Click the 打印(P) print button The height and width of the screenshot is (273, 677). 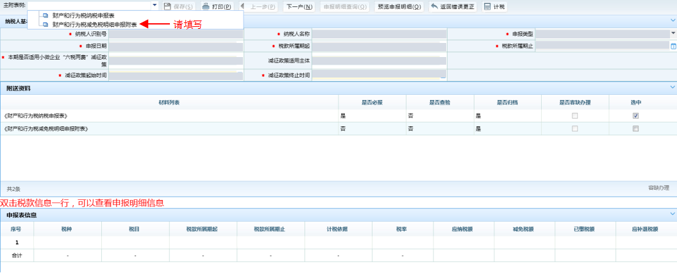[217, 6]
